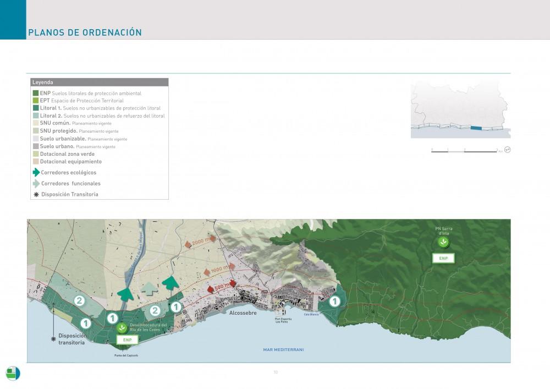Click the 500 m distance marker label
550x389 pixels.
point(222,286)
